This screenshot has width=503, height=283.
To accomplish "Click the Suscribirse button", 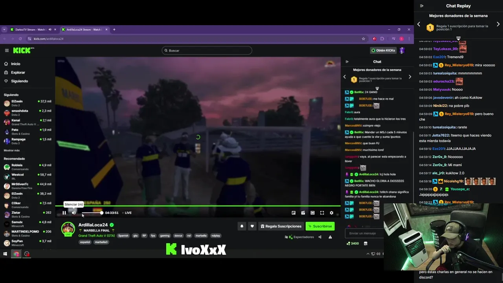I will [320, 226].
